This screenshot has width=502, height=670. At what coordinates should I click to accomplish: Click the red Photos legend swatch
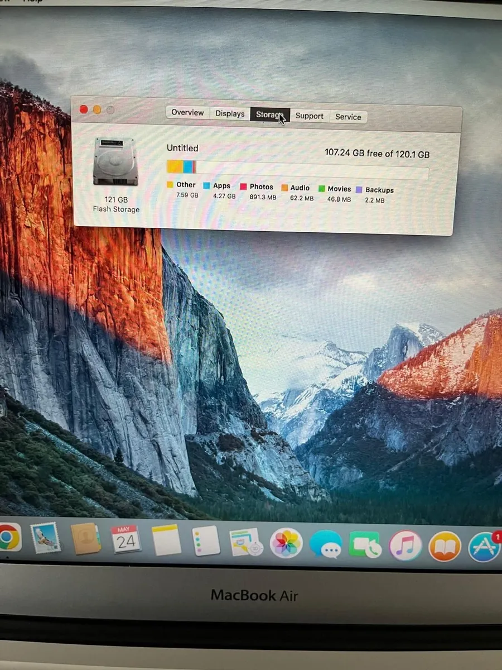pos(243,187)
